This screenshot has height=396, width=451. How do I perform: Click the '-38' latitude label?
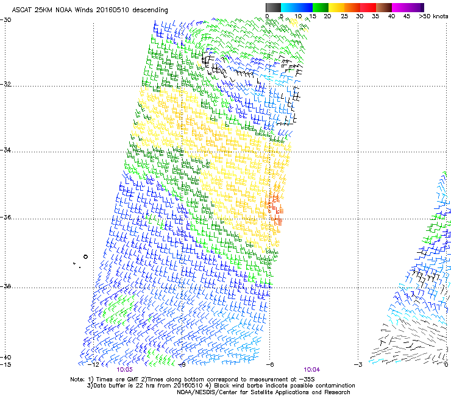coord(5,286)
